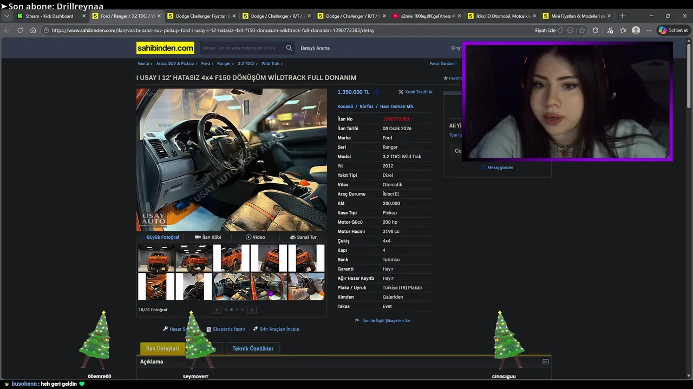Screen dimensions: 693x389
Task: Open the browser profile avatar
Action: pos(636,30)
